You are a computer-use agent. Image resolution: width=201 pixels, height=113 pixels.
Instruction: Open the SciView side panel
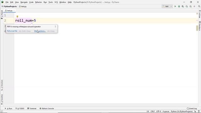[x=200, y=14]
